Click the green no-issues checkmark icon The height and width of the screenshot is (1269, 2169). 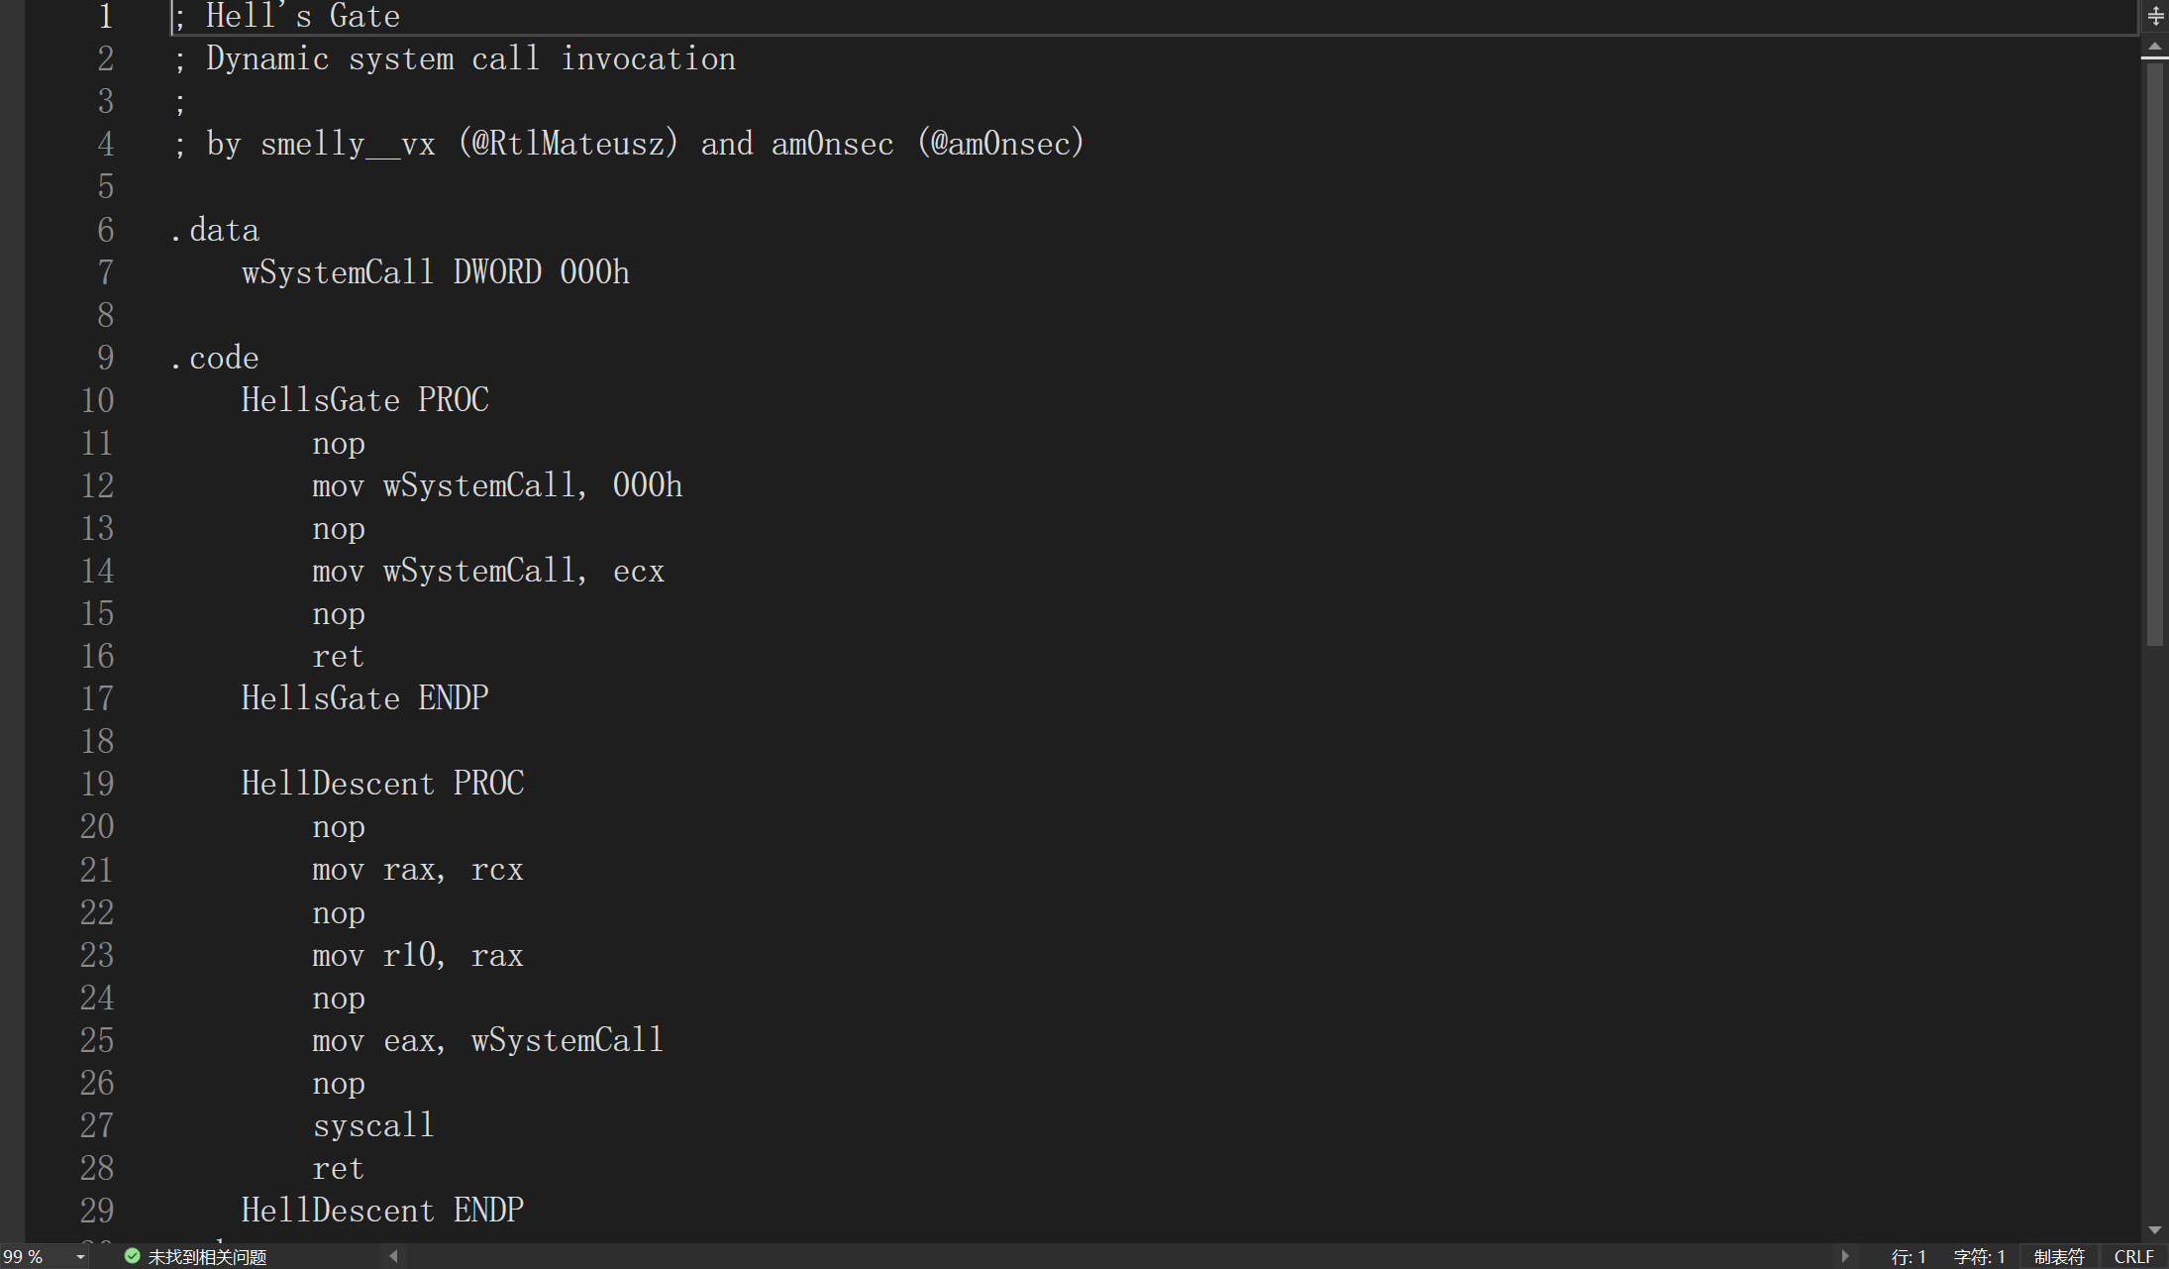tap(132, 1256)
